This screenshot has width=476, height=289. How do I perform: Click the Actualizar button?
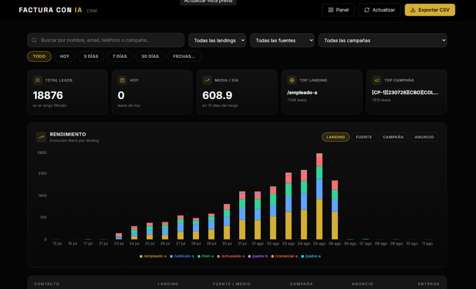[380, 10]
